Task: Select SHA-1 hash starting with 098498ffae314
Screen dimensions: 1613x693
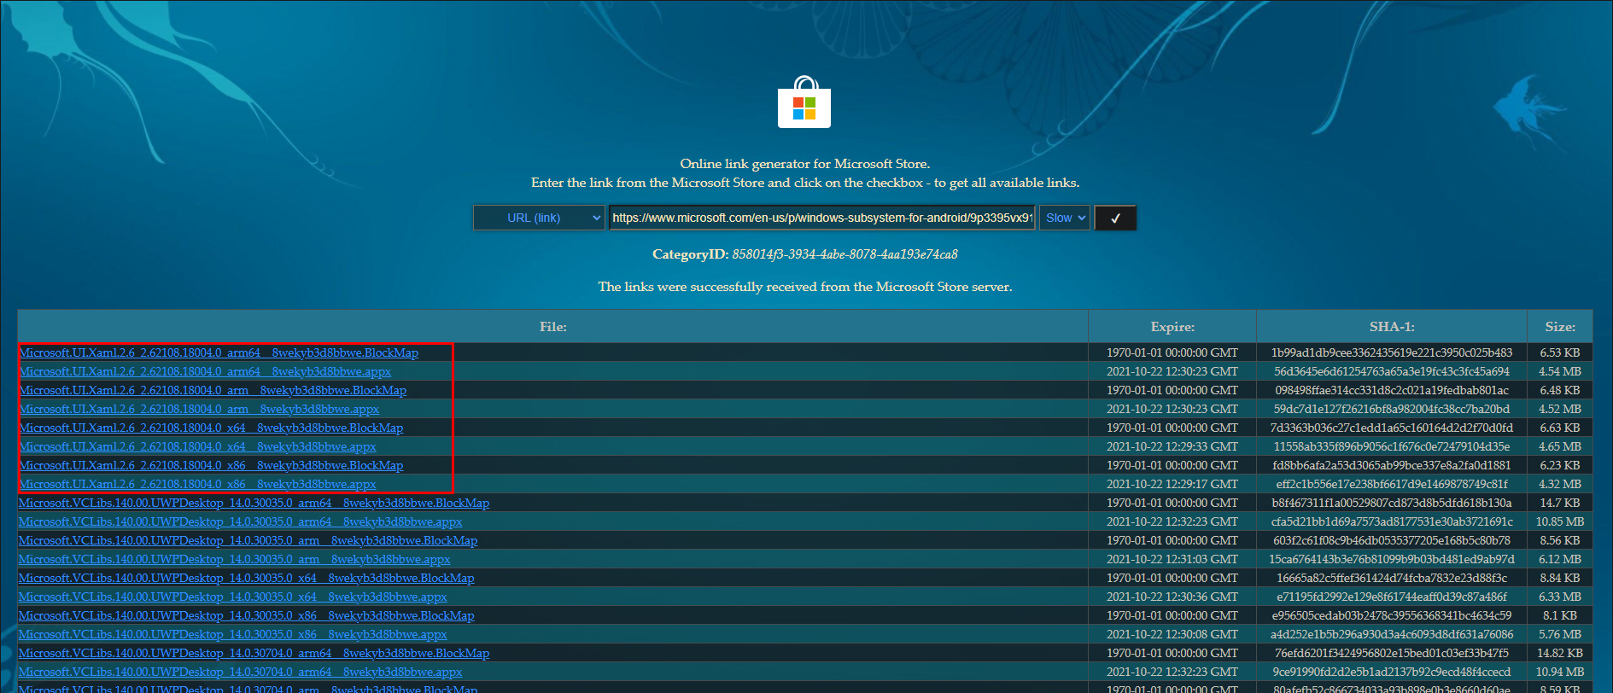Action: 1392,390
